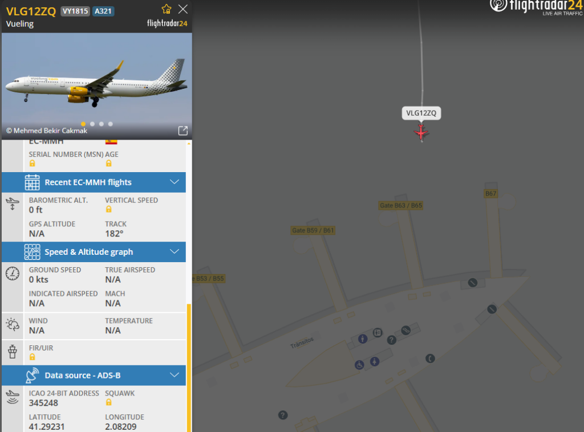Select the red VLG12ZQ aircraft on map
Screen dimensions: 584x432
click(x=421, y=133)
